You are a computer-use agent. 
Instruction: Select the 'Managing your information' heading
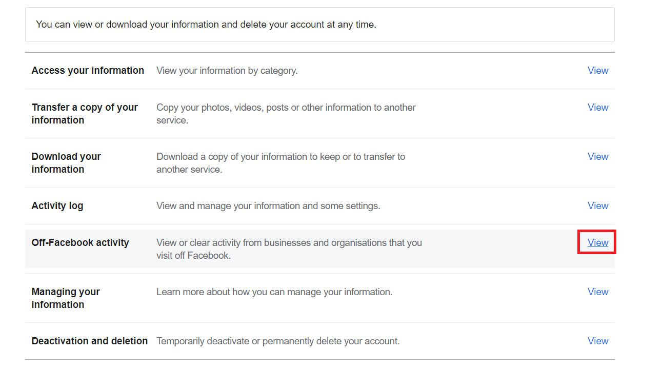coord(66,298)
